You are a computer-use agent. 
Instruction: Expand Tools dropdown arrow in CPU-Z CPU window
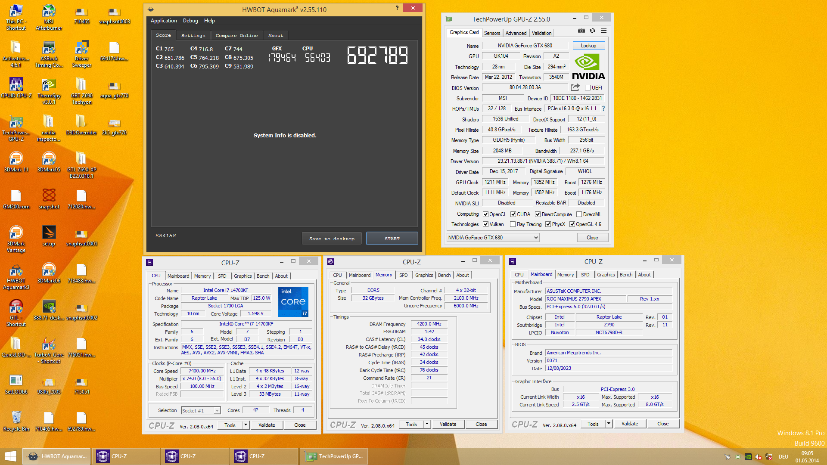coord(246,425)
